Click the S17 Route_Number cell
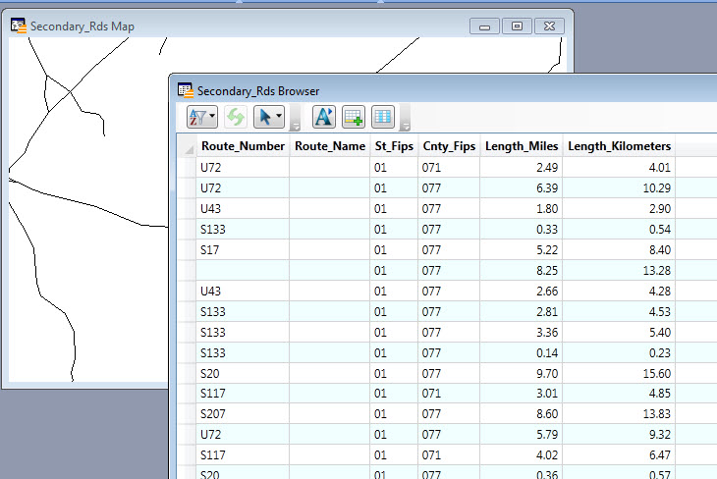This screenshot has height=479, width=717. click(243, 249)
